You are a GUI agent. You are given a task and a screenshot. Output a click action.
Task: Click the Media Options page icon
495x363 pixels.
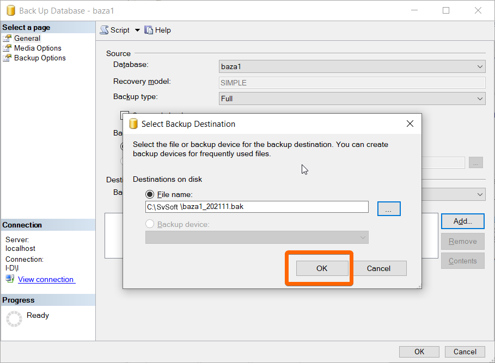pyautogui.click(x=7, y=48)
